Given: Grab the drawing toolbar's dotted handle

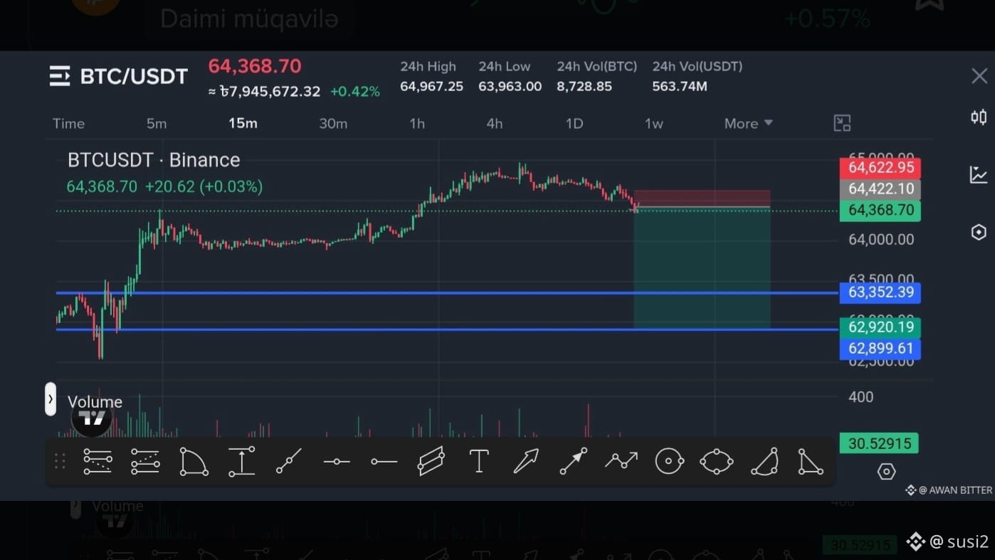Looking at the screenshot, I should point(60,461).
